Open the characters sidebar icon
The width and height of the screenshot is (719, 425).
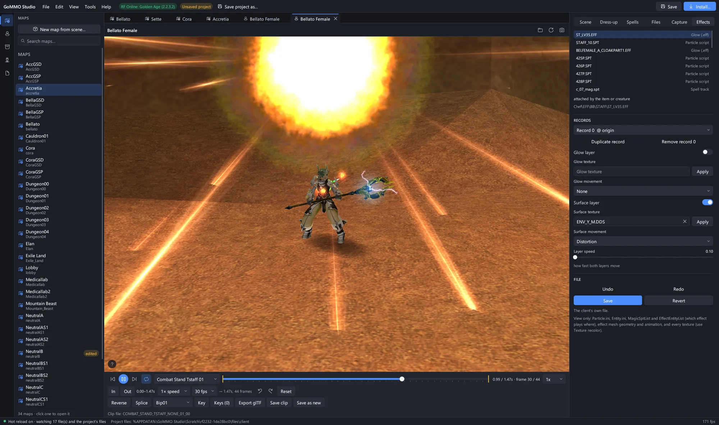click(7, 34)
